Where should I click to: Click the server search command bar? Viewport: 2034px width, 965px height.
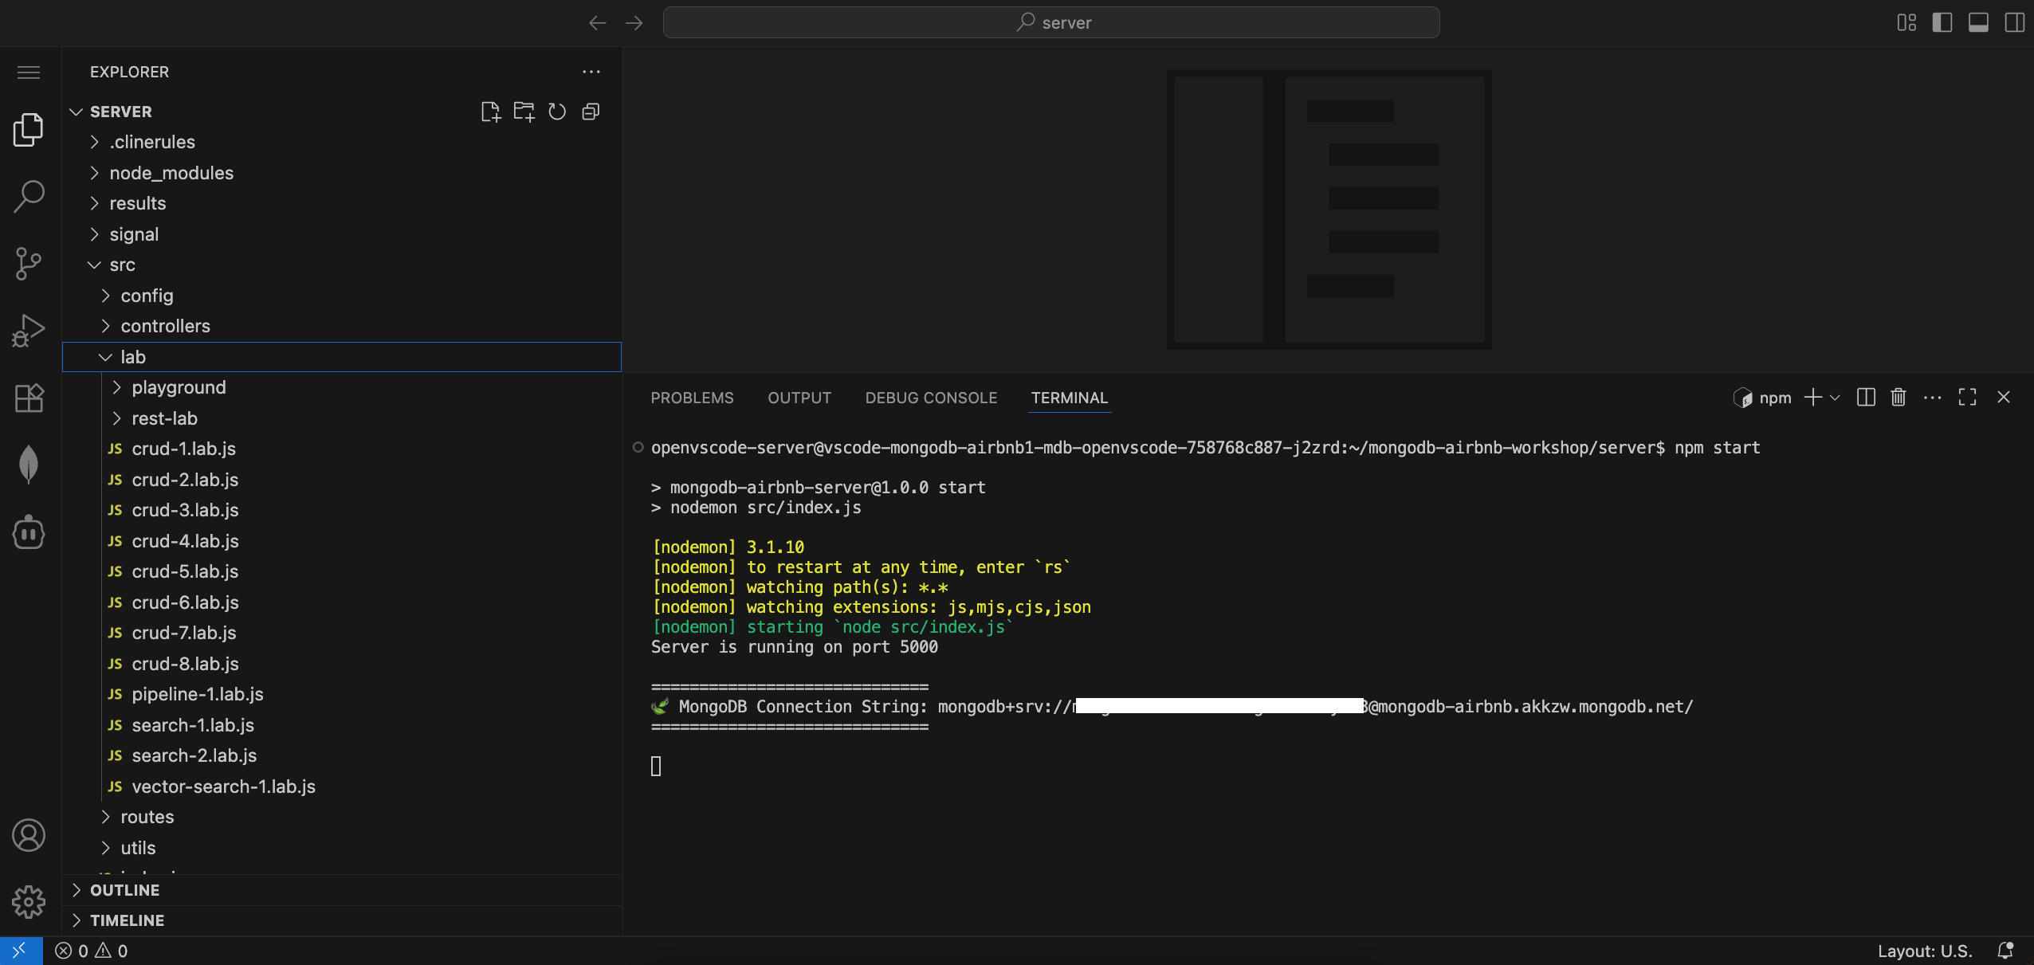(1051, 22)
